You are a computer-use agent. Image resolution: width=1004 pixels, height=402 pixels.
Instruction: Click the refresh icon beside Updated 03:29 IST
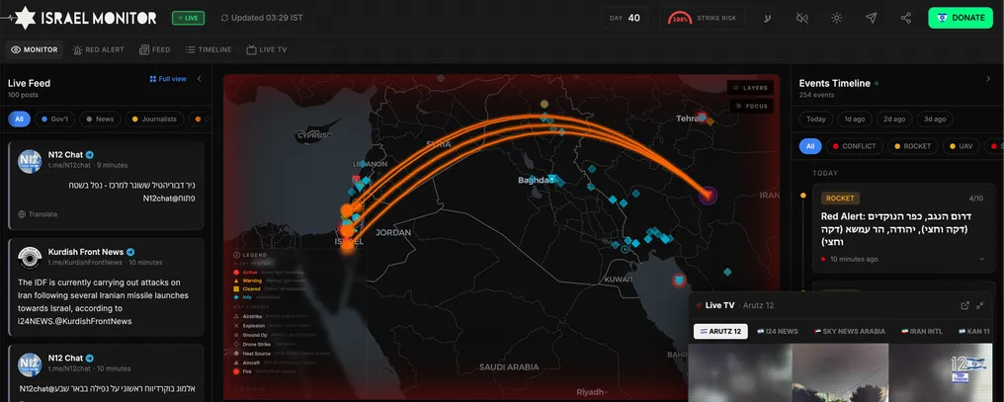click(x=224, y=18)
